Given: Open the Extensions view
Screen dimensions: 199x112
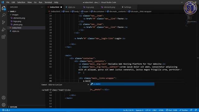Looking at the screenshot, I should click(3, 37).
